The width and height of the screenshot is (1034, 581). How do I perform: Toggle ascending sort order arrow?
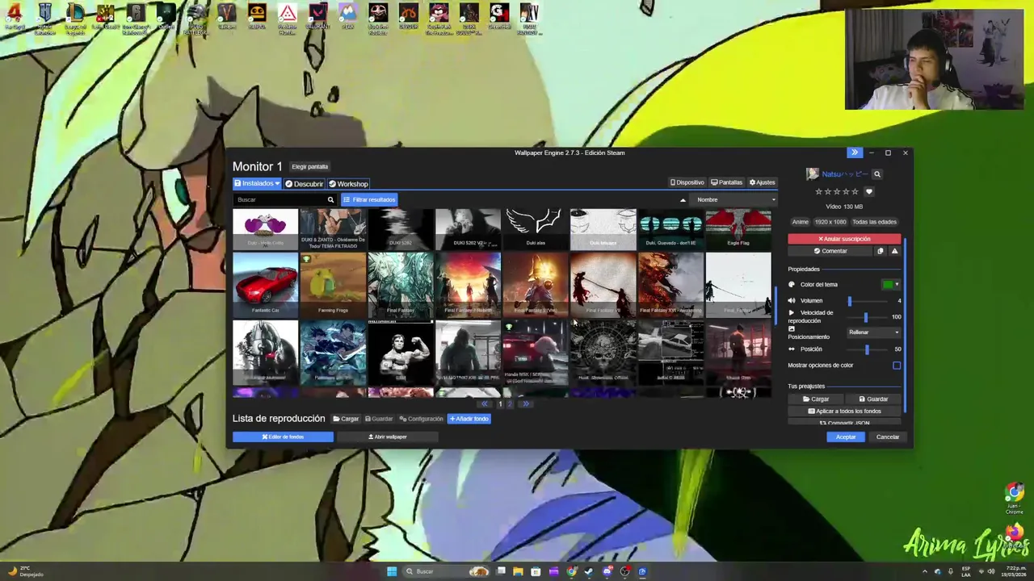point(683,200)
